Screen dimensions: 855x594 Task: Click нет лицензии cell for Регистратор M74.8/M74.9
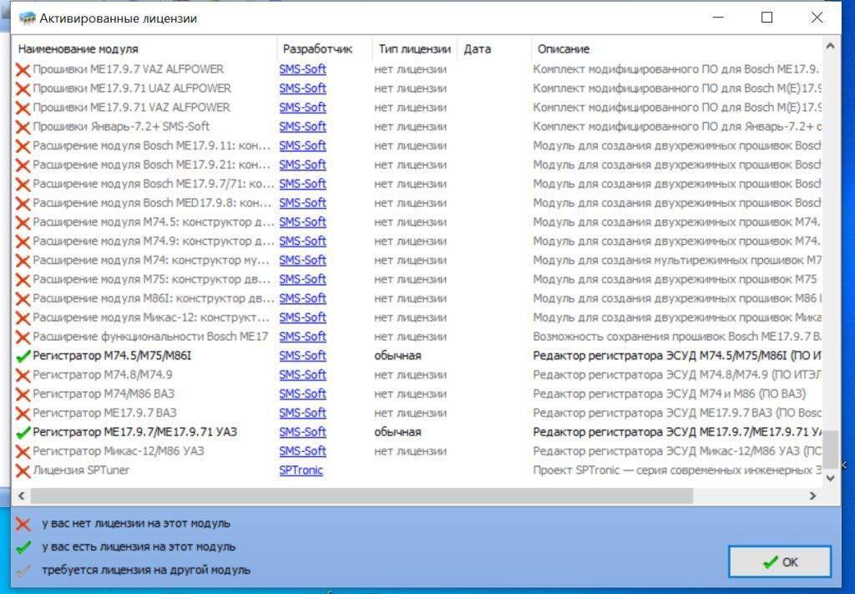[x=410, y=375]
